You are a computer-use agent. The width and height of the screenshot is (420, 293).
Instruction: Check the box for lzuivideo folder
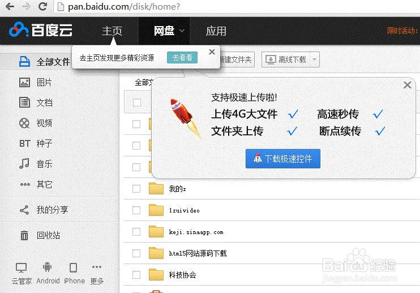136,210
